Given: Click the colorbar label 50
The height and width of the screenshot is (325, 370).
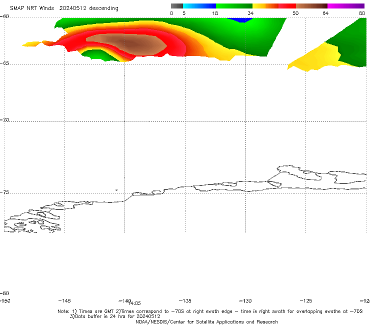Looking at the screenshot, I should pos(295,13).
